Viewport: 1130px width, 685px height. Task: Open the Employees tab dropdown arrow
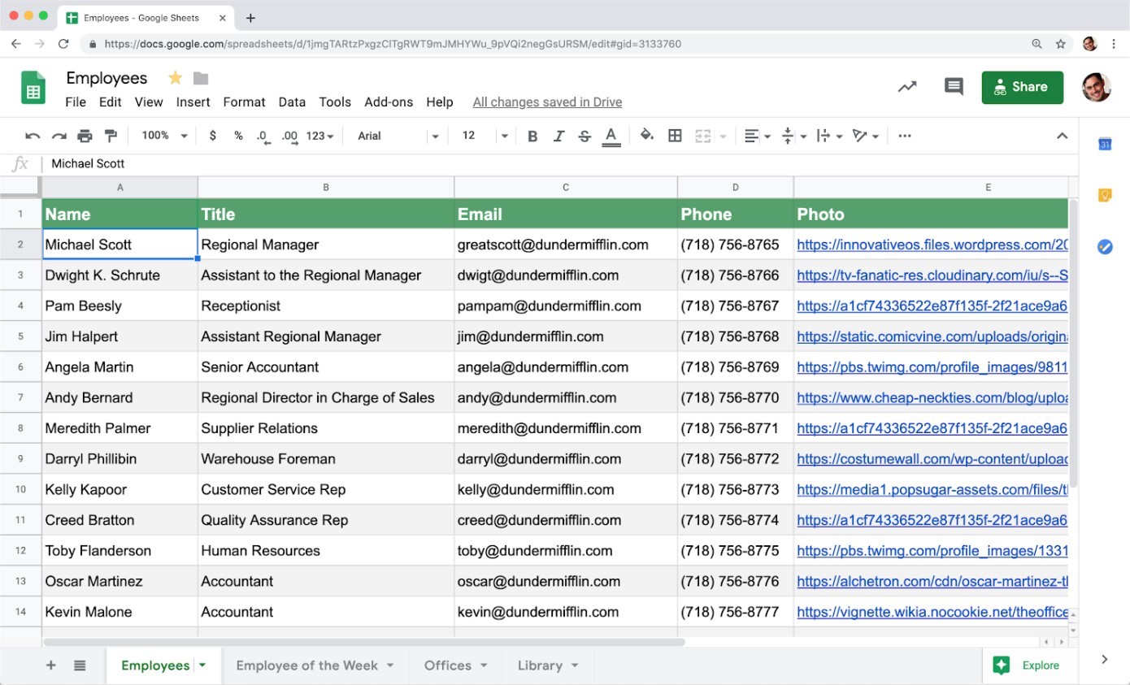[x=202, y=665]
